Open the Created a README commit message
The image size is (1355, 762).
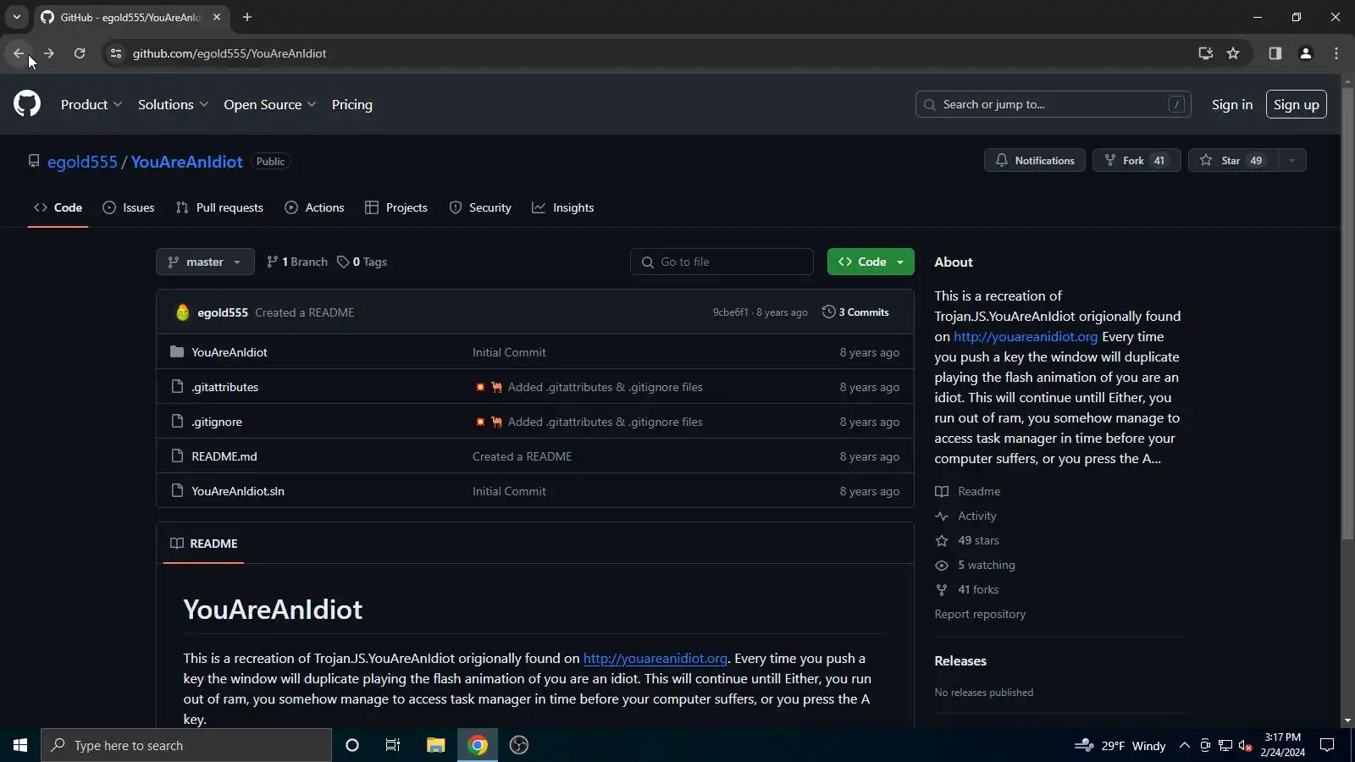click(x=305, y=312)
